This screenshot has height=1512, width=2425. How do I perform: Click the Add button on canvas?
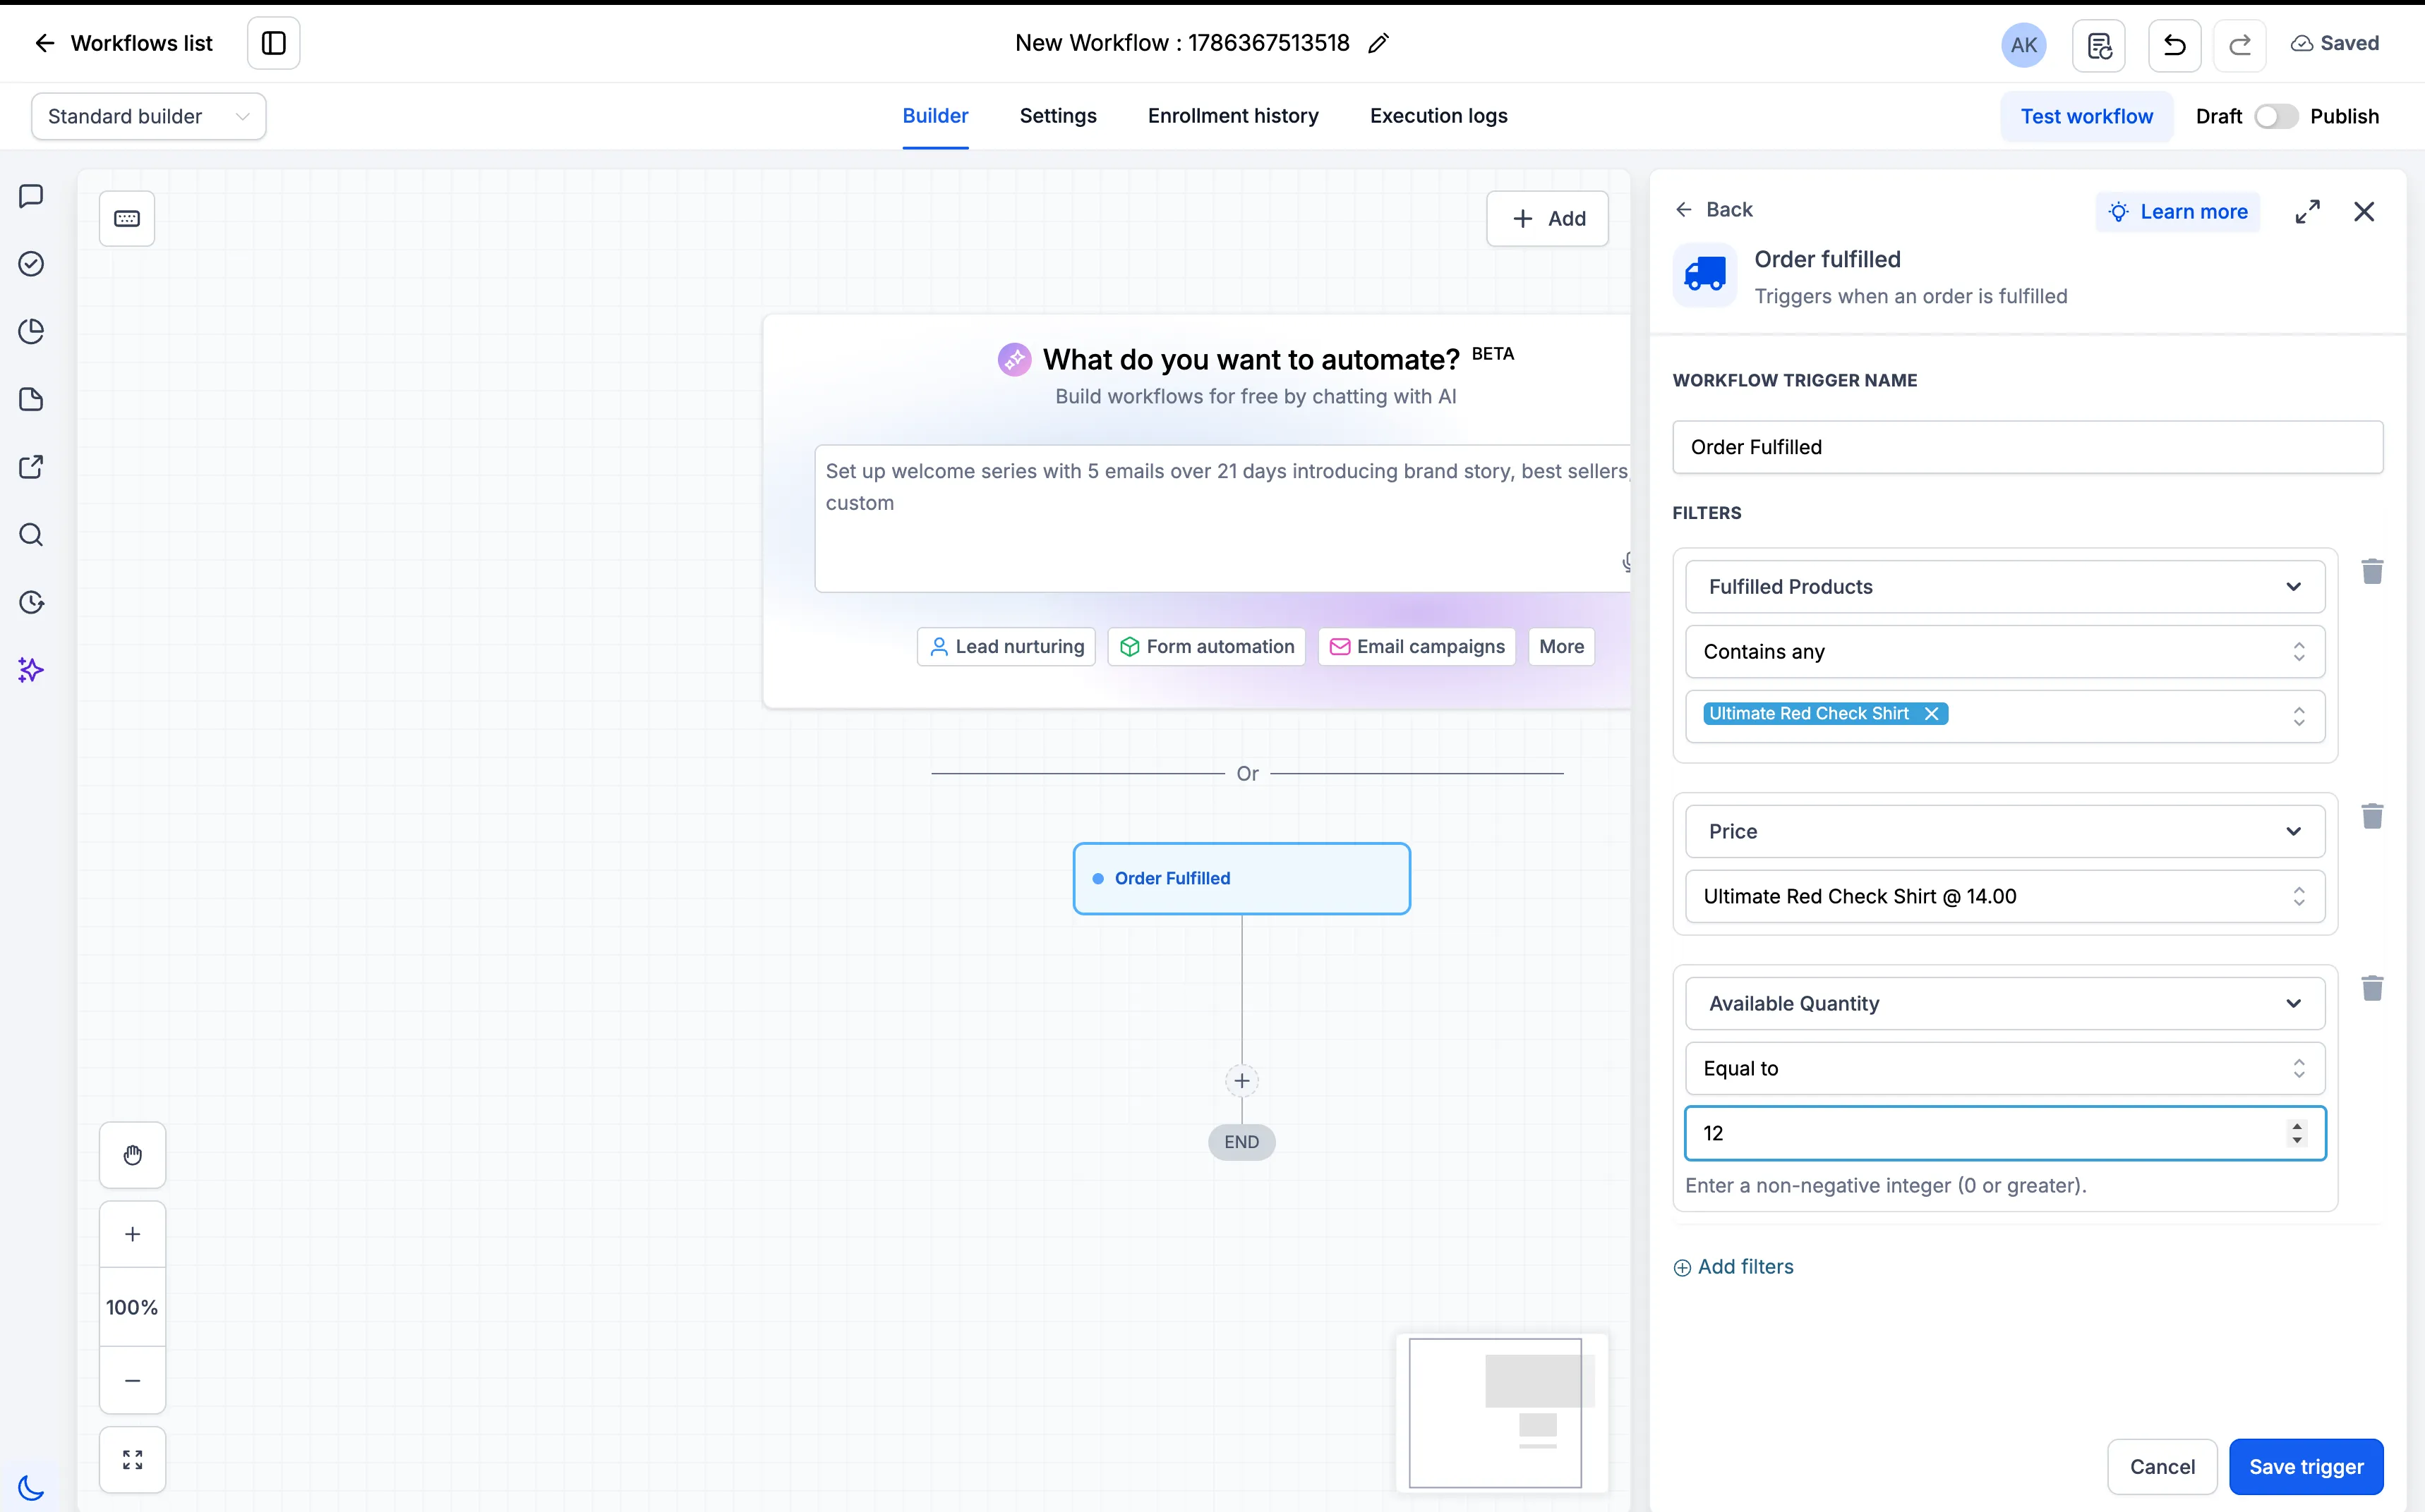pos(1547,218)
